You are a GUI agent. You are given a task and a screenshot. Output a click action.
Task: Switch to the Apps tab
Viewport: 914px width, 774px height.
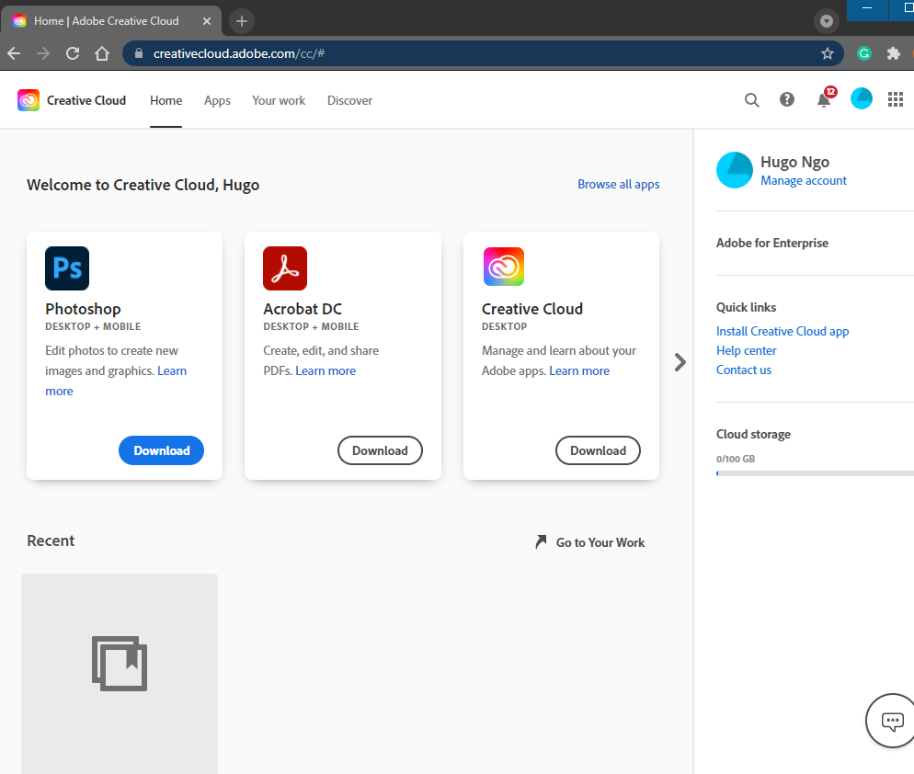[217, 100]
